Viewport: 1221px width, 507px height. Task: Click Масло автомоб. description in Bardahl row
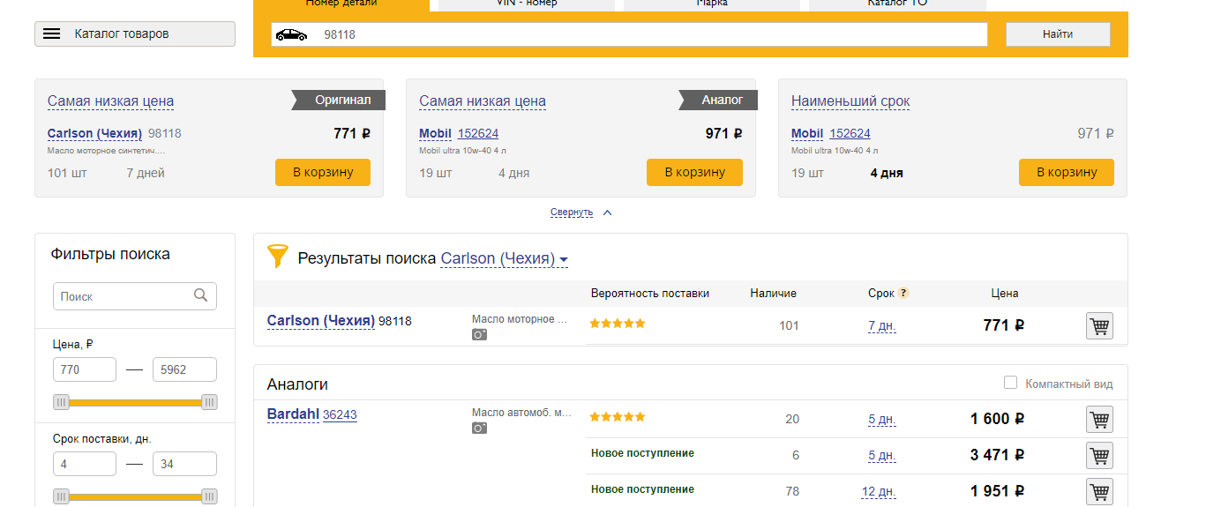click(521, 413)
